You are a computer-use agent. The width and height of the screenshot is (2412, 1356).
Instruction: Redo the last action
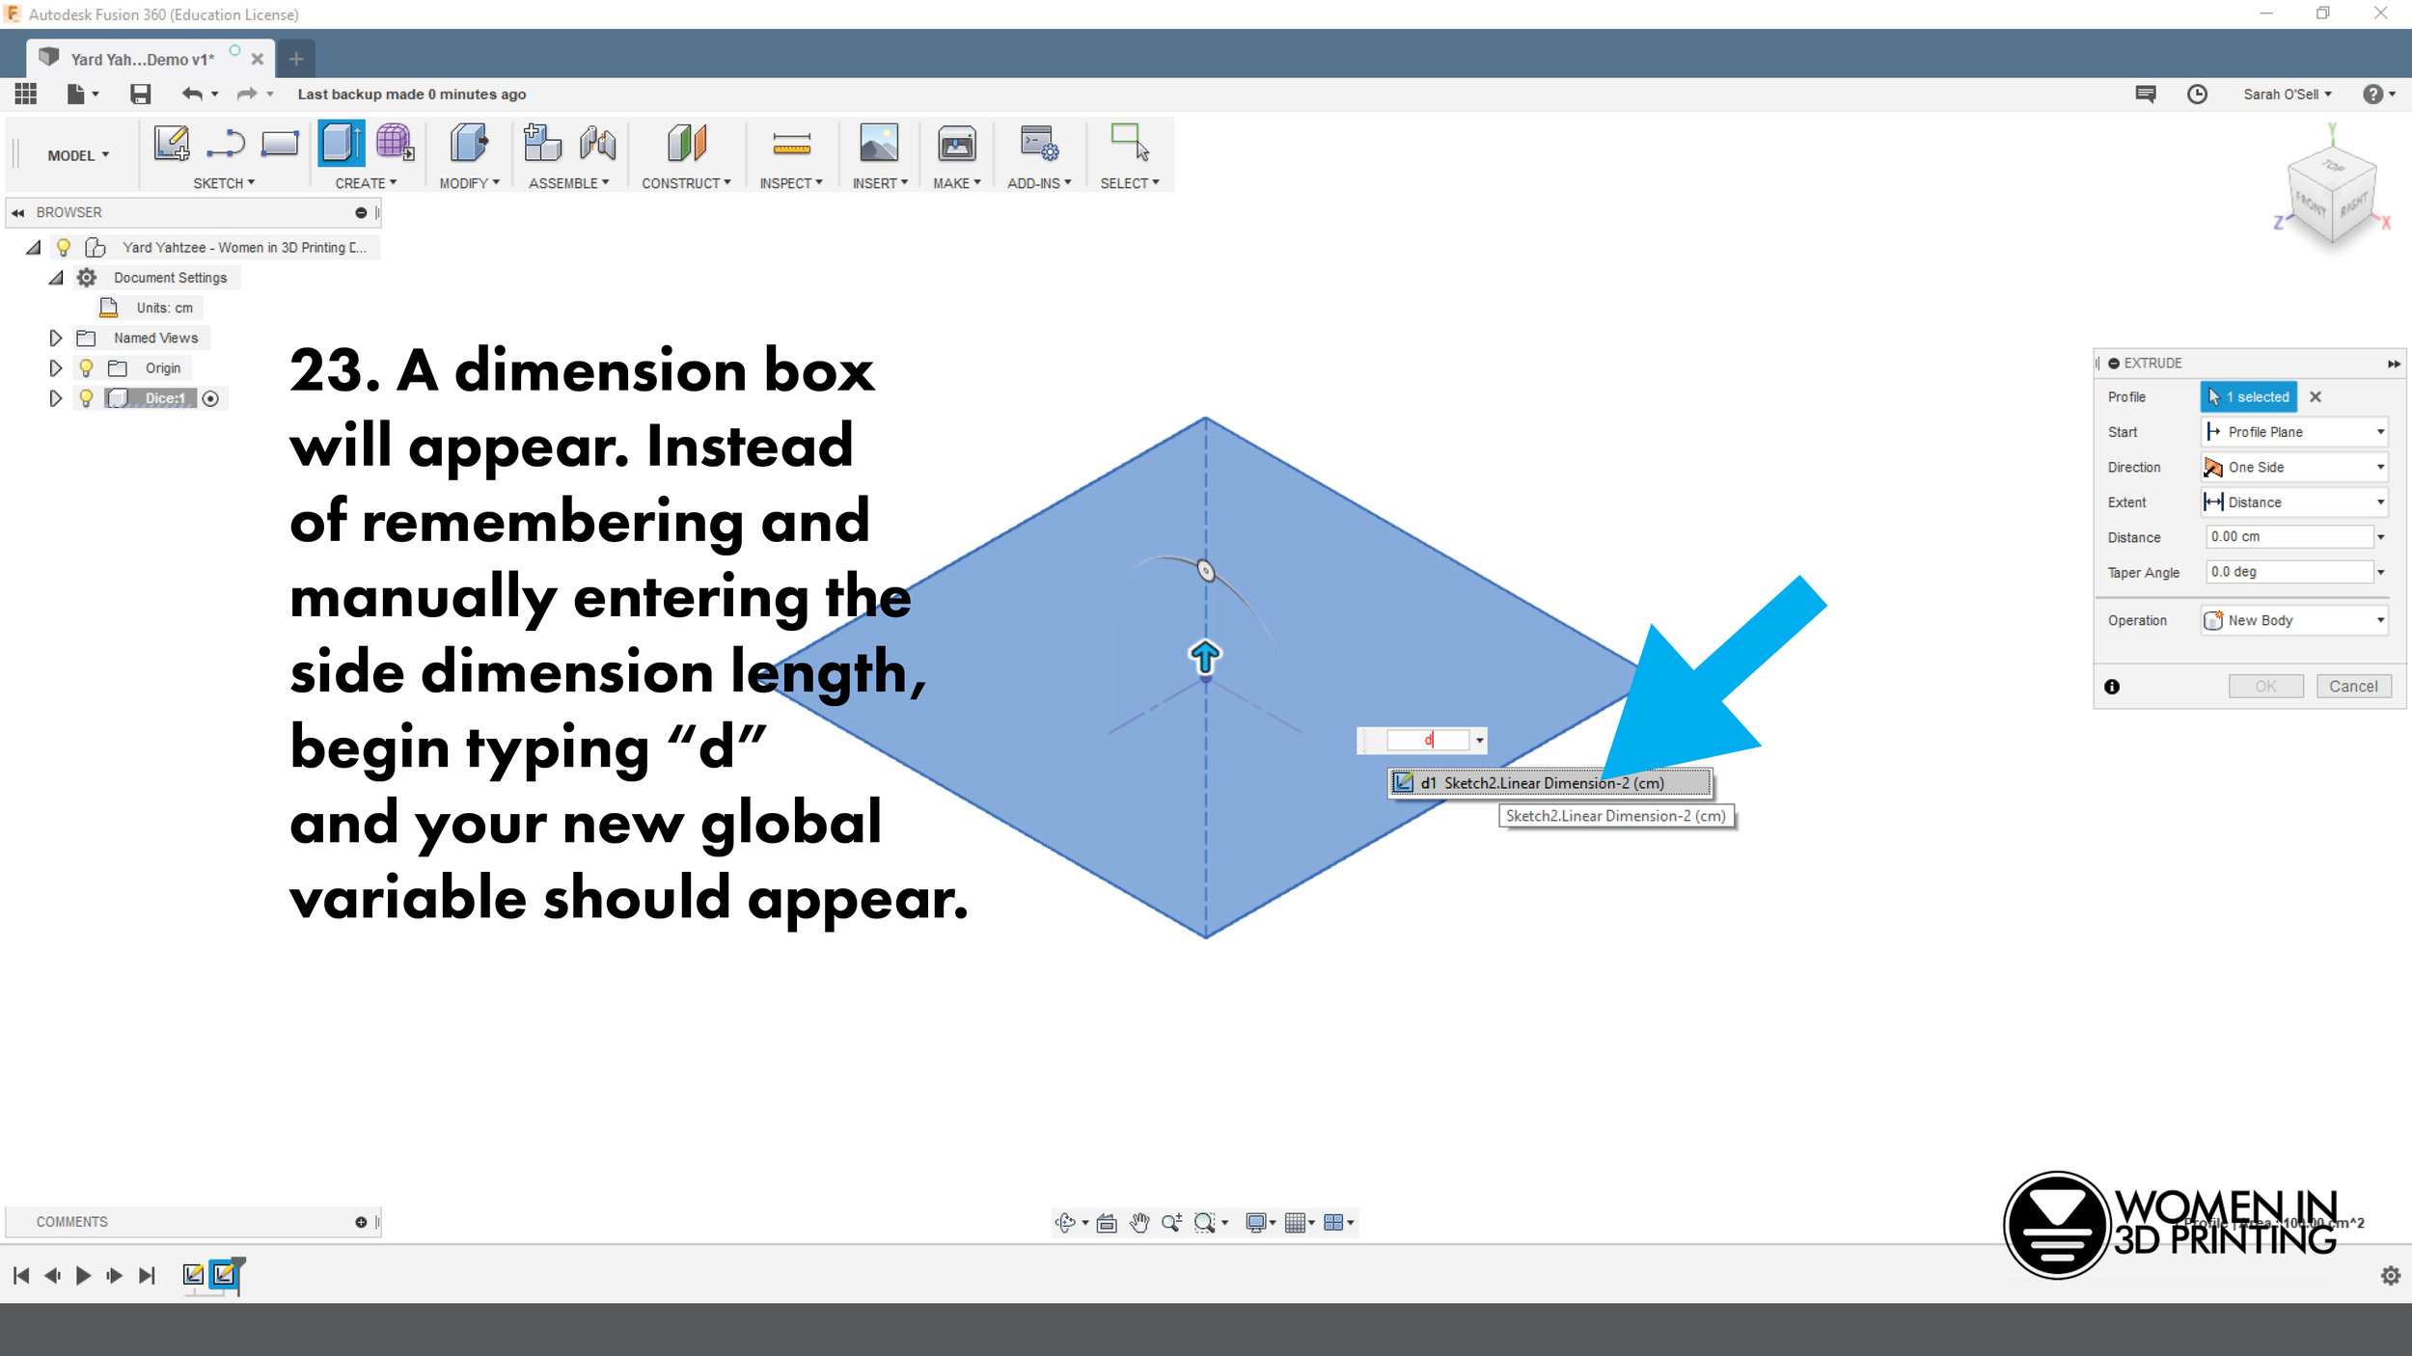click(247, 94)
